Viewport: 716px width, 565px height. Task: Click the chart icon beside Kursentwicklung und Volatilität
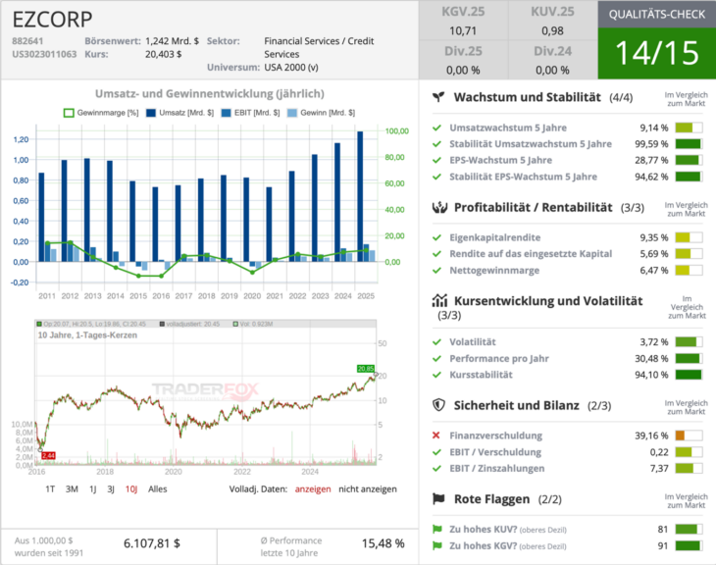[440, 300]
